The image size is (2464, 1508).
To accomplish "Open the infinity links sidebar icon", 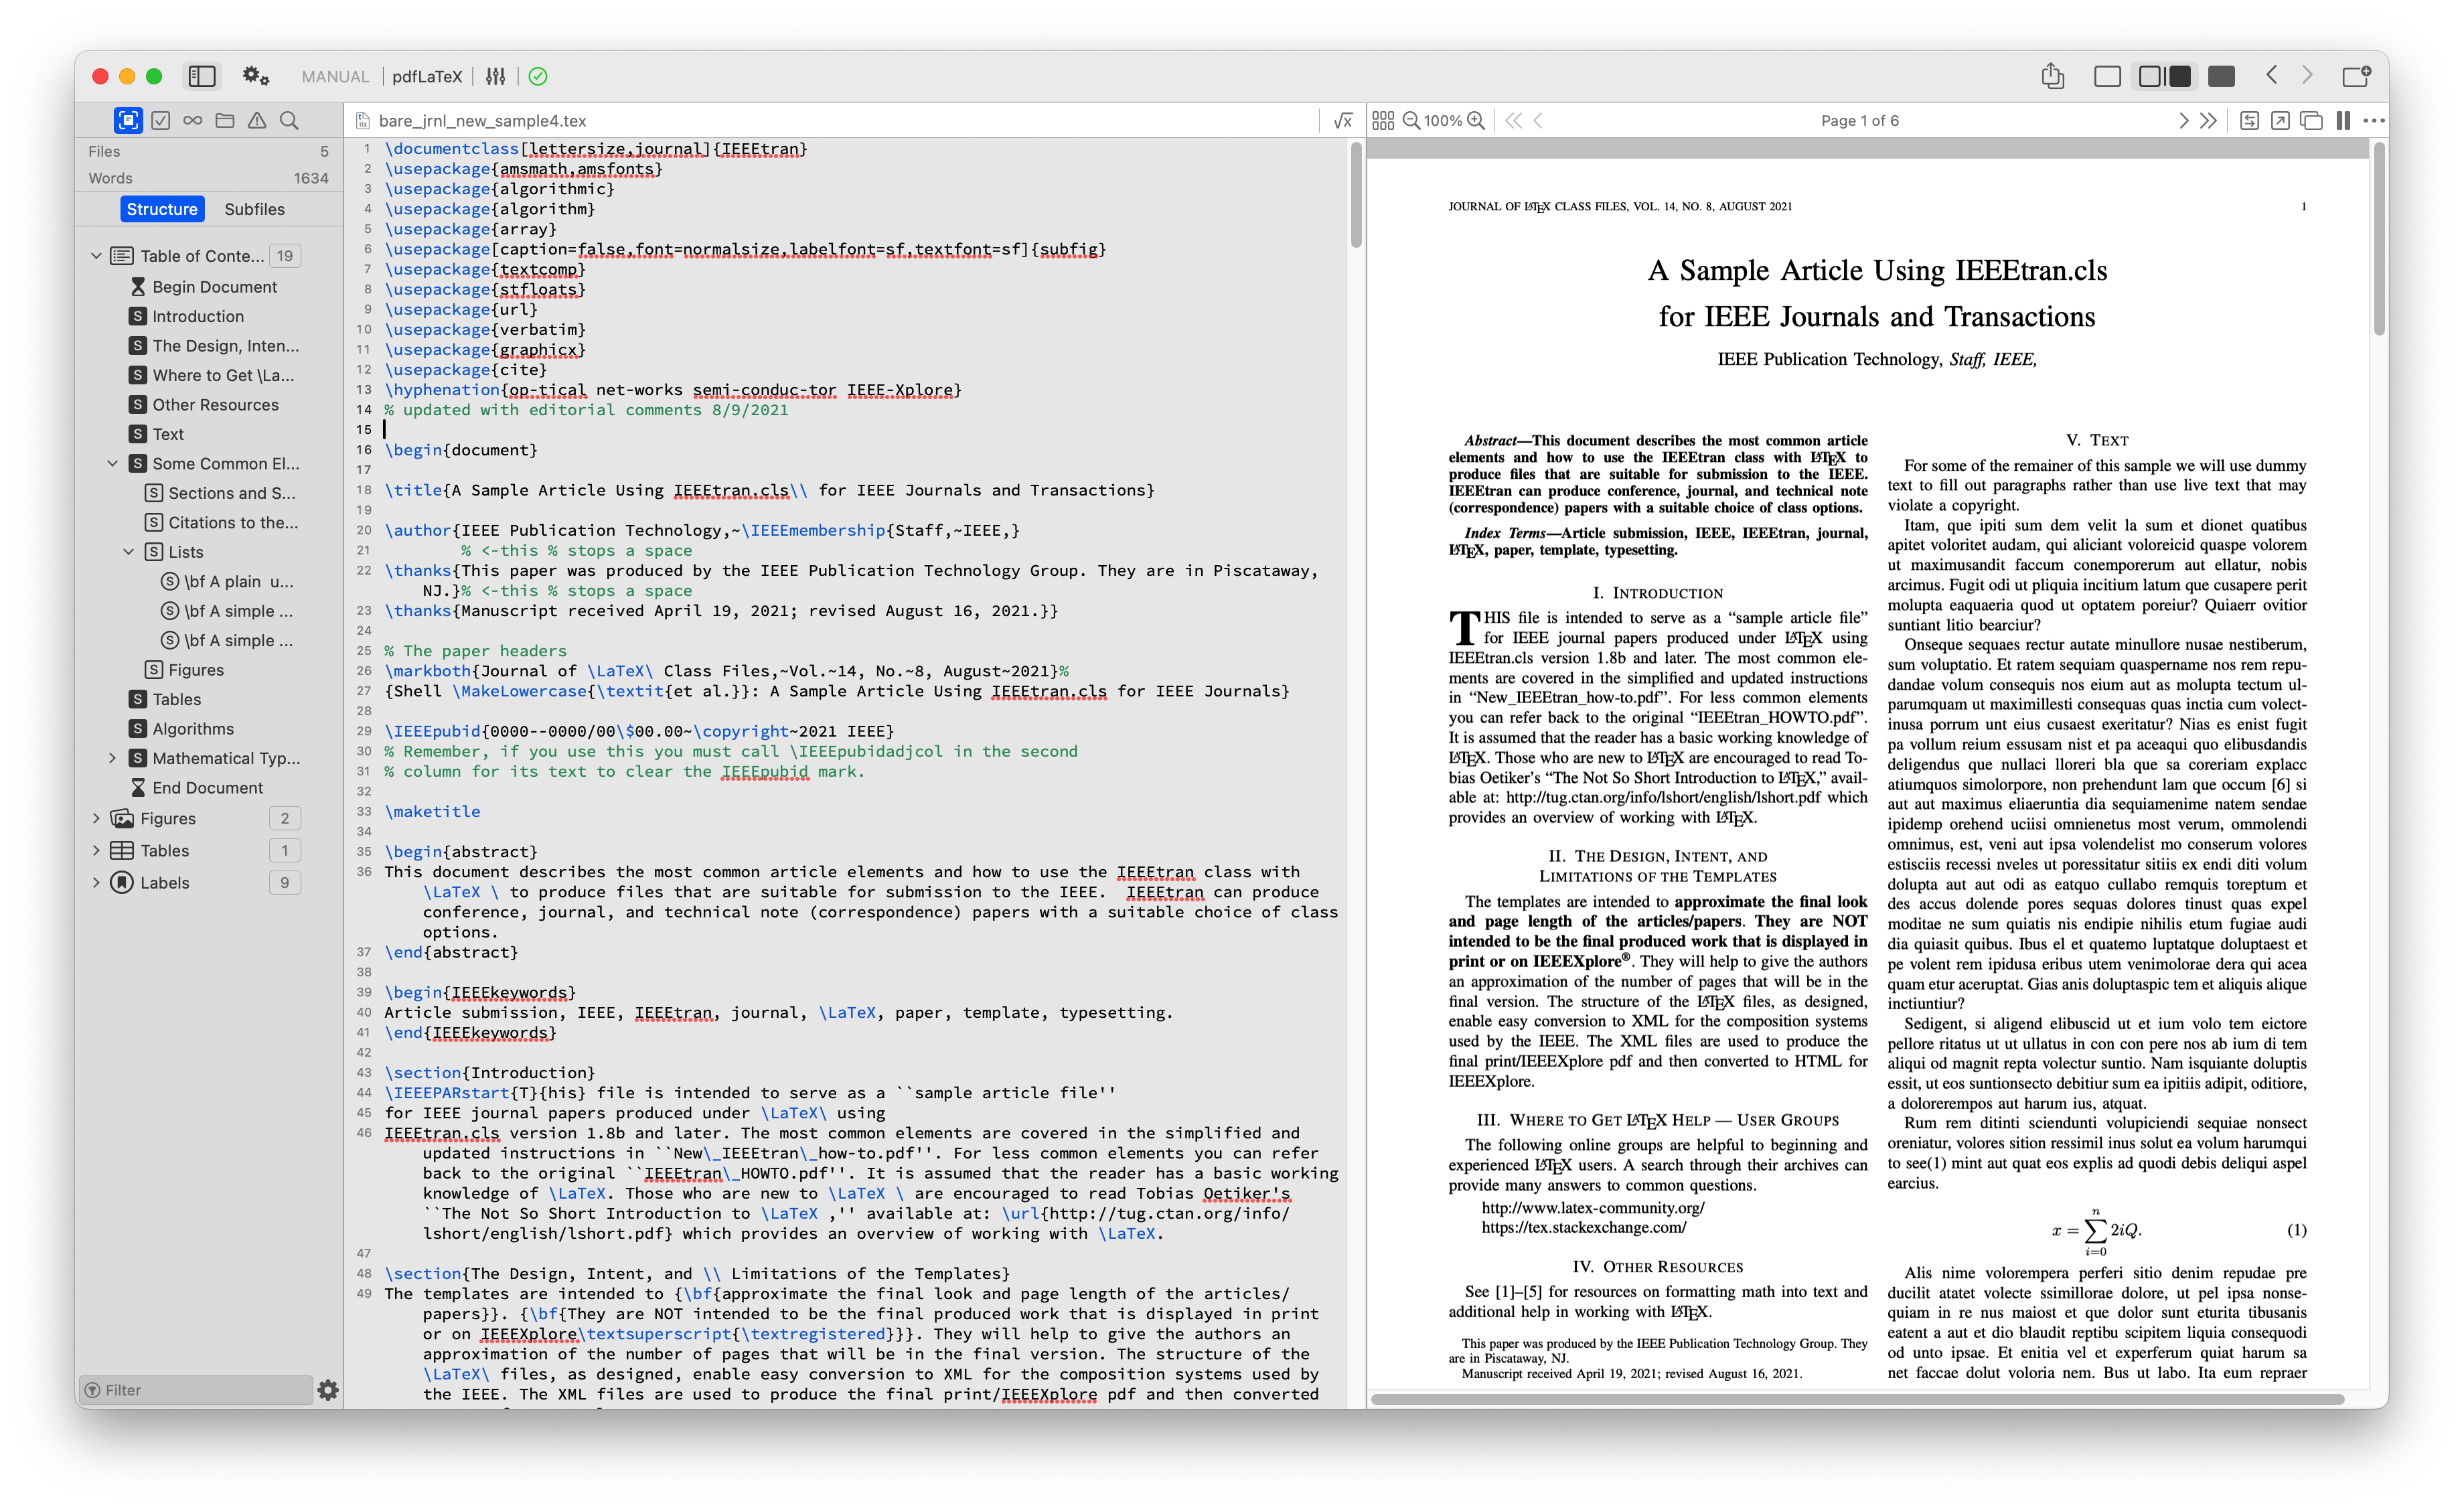I will pyautogui.click(x=193, y=120).
